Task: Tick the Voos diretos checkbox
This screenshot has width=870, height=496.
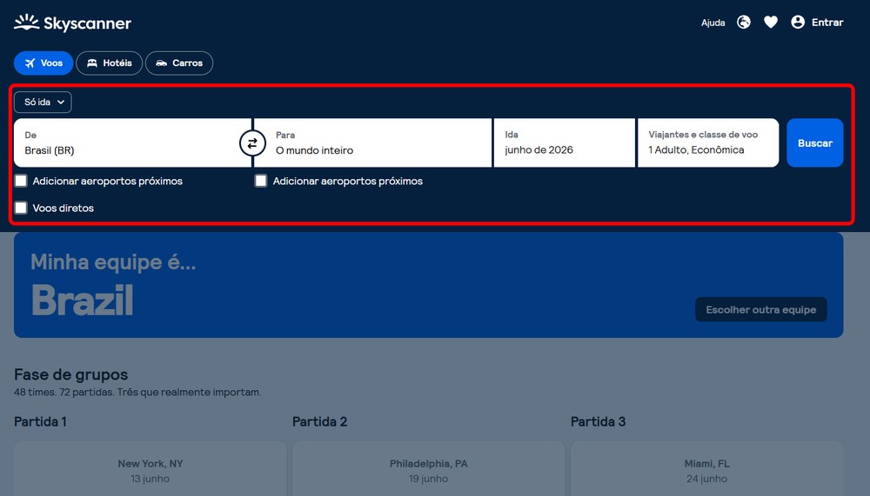Action: click(x=21, y=208)
